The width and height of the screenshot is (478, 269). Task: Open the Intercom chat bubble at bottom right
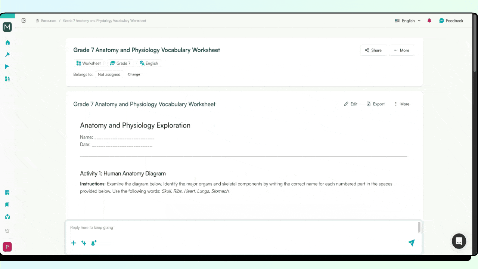[x=459, y=241]
